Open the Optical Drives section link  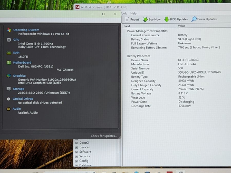(x=23, y=99)
